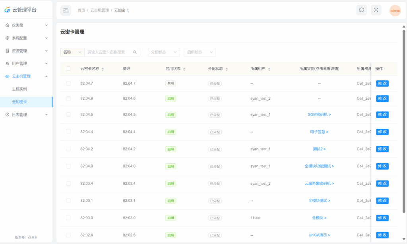Click the admin user avatar

[395, 11]
